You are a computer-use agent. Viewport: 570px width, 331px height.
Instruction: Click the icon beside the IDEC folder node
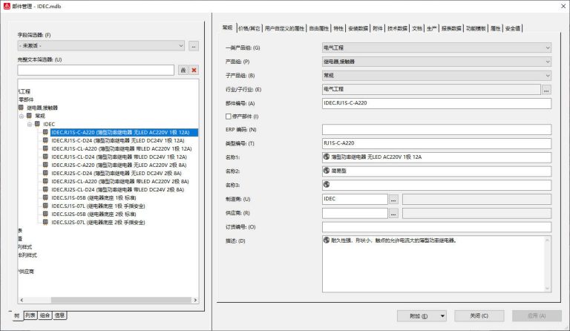pyautogui.click(x=37, y=124)
